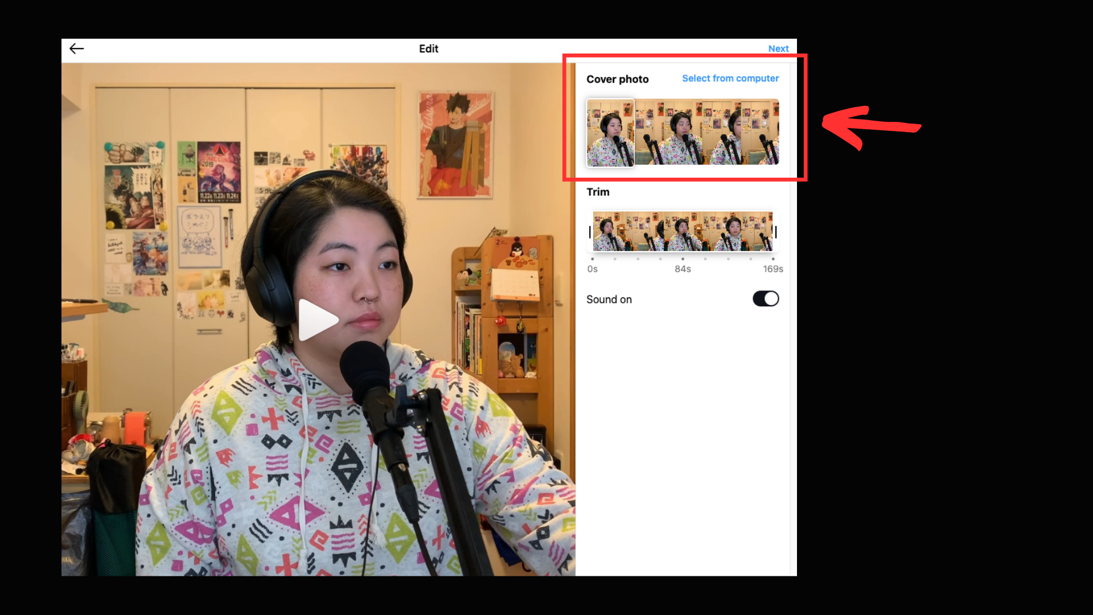Click the Cover photo heading
This screenshot has width=1093, height=615.
[x=617, y=79]
